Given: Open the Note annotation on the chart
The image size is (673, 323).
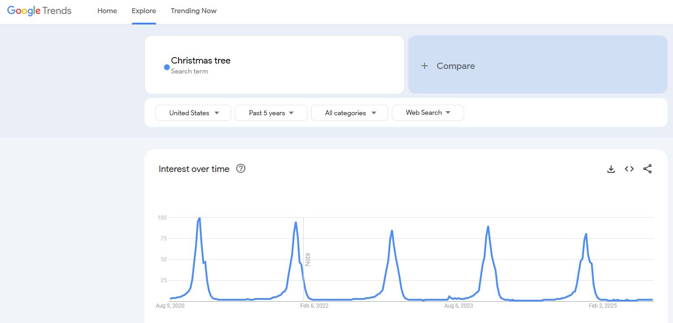Looking at the screenshot, I should (308, 259).
